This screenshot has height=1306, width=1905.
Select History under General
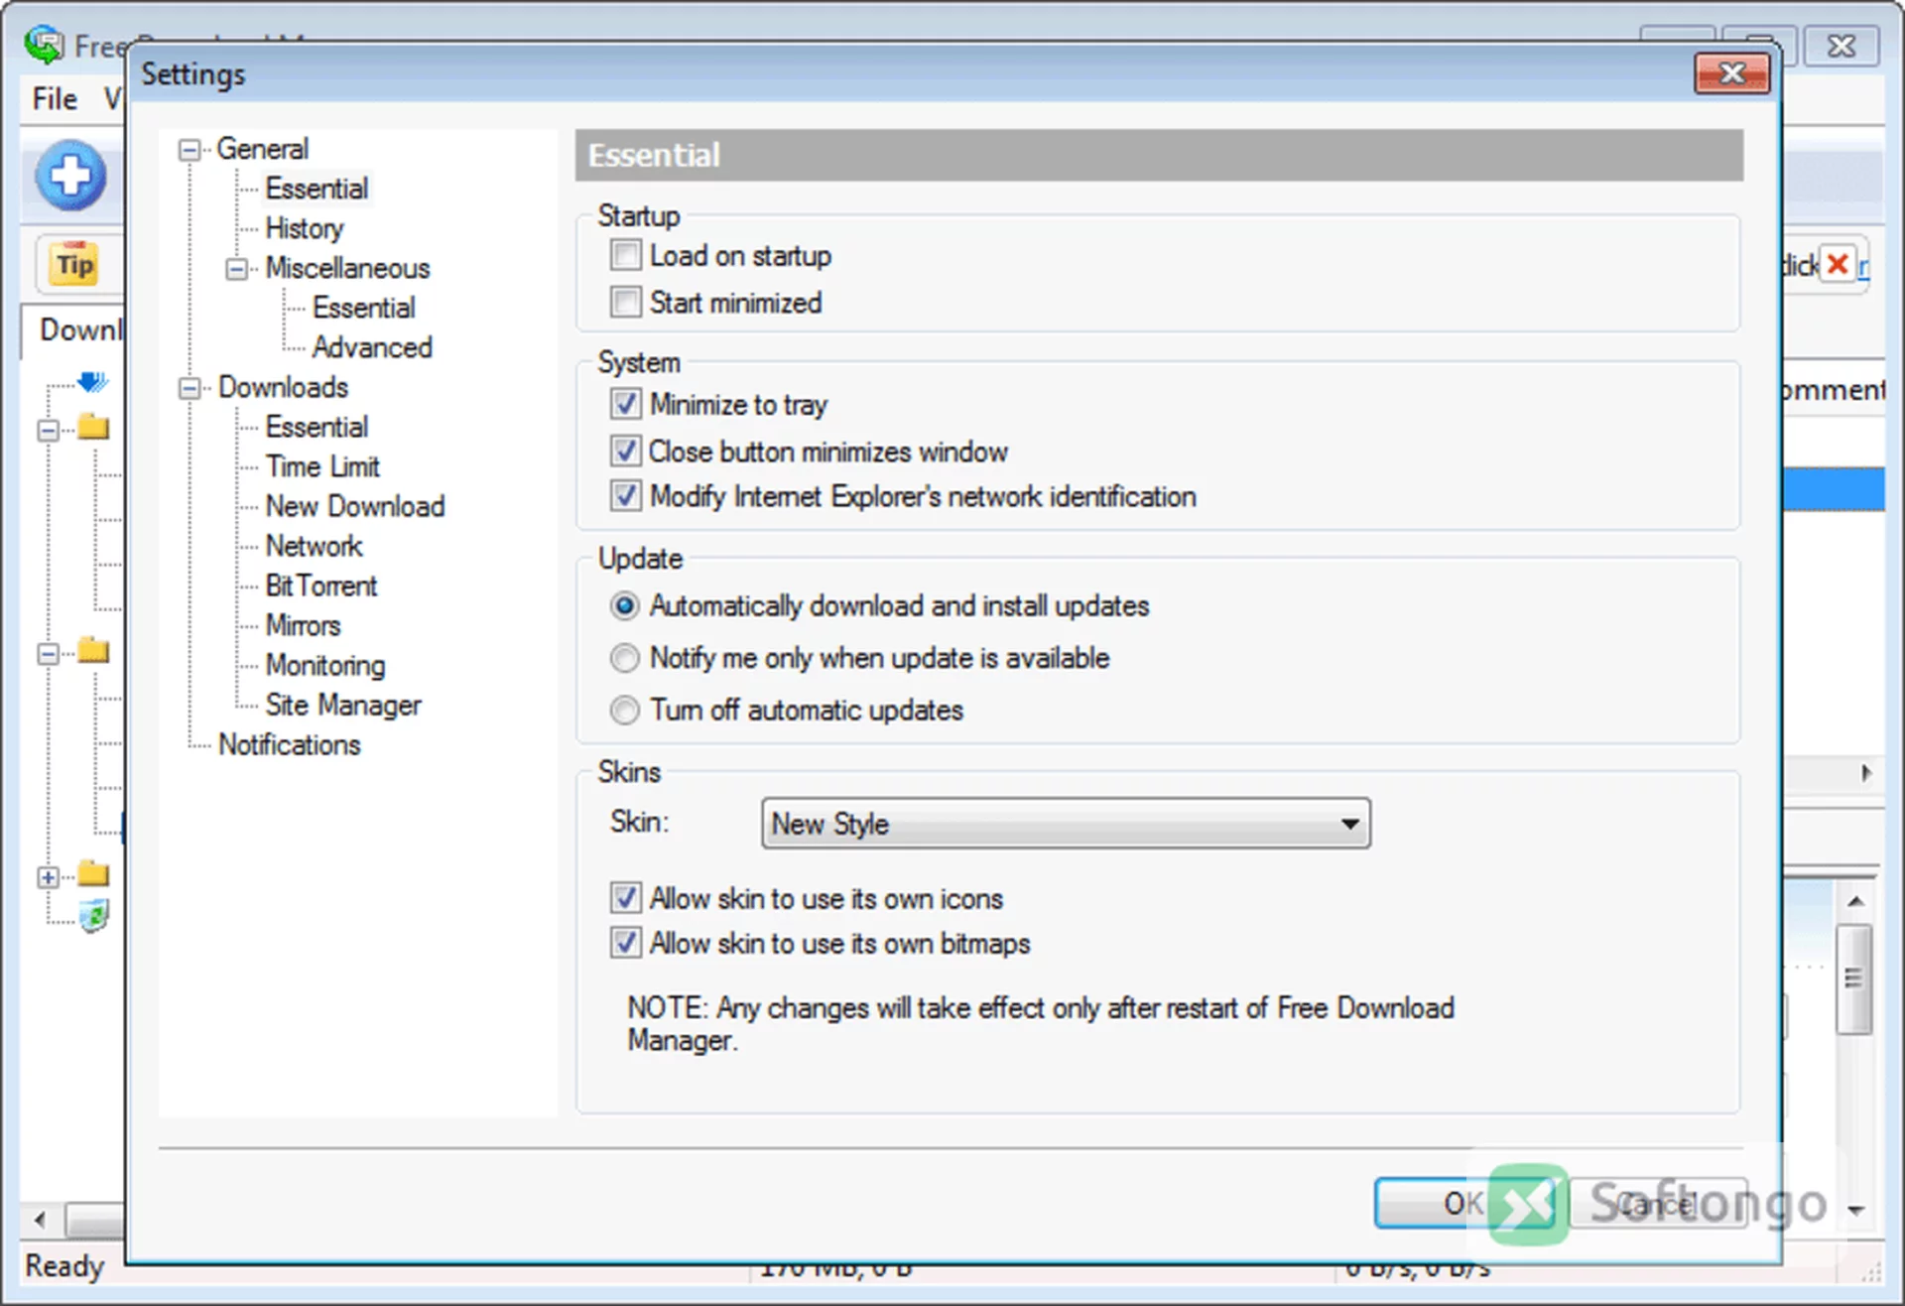click(304, 228)
